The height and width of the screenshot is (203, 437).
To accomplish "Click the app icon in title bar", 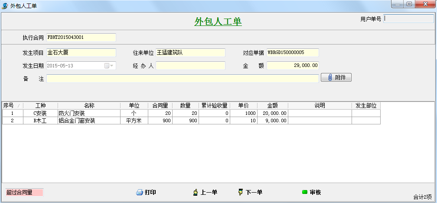I will [x=5, y=5].
